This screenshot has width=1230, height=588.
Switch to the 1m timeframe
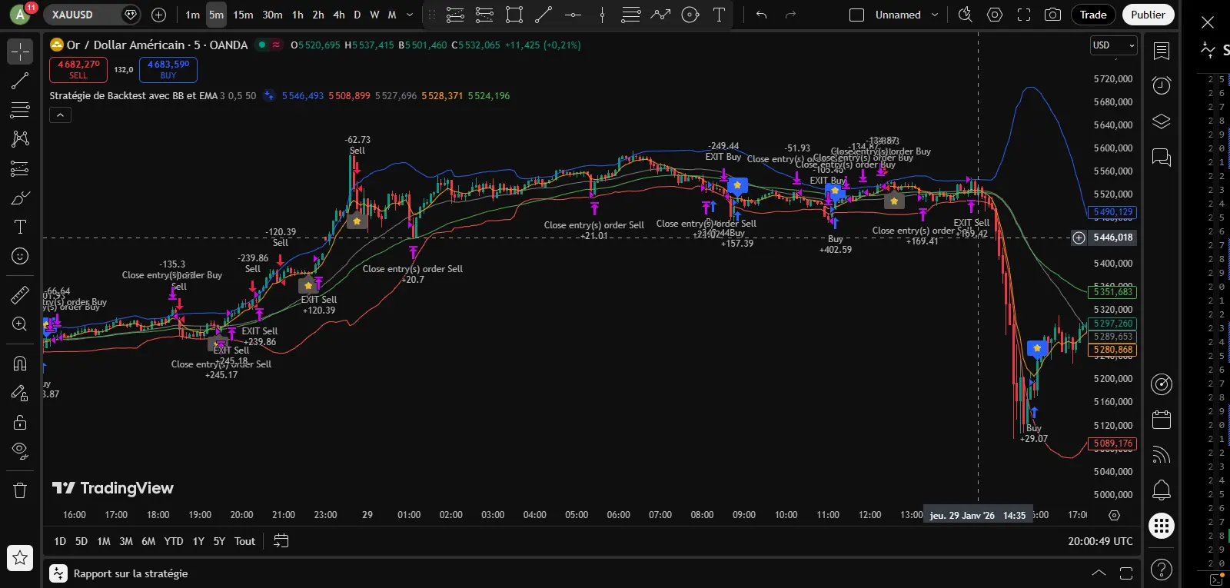tap(192, 15)
